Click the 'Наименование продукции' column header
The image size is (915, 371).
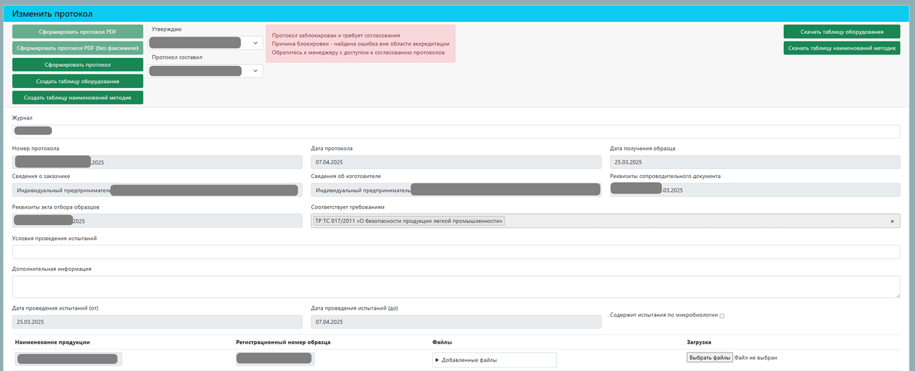point(53,342)
